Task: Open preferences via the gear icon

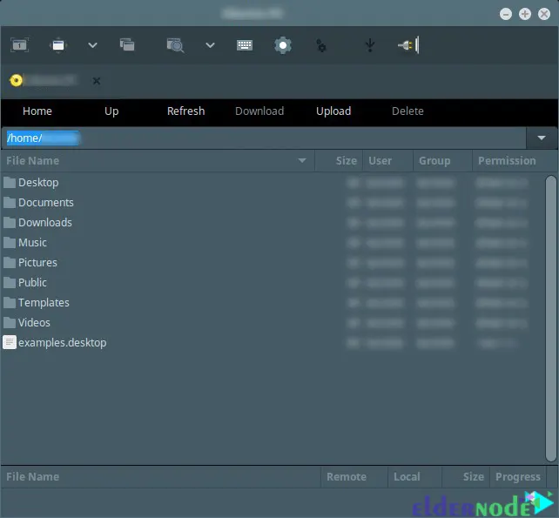Action: coord(283,45)
